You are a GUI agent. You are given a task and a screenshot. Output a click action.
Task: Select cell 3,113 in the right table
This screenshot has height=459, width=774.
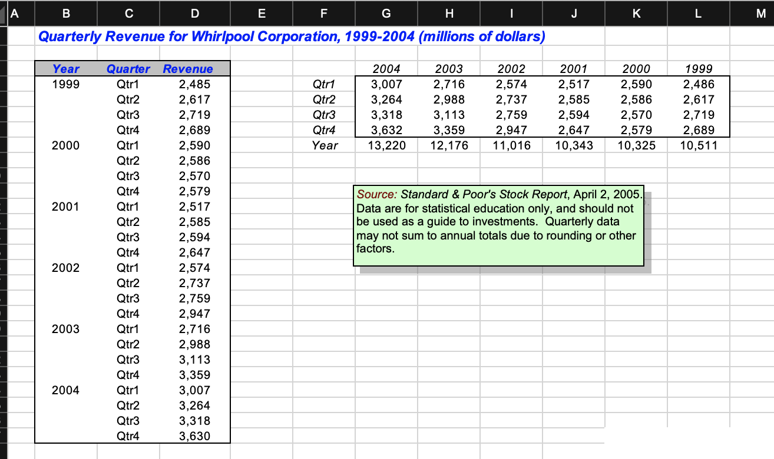[x=449, y=115]
